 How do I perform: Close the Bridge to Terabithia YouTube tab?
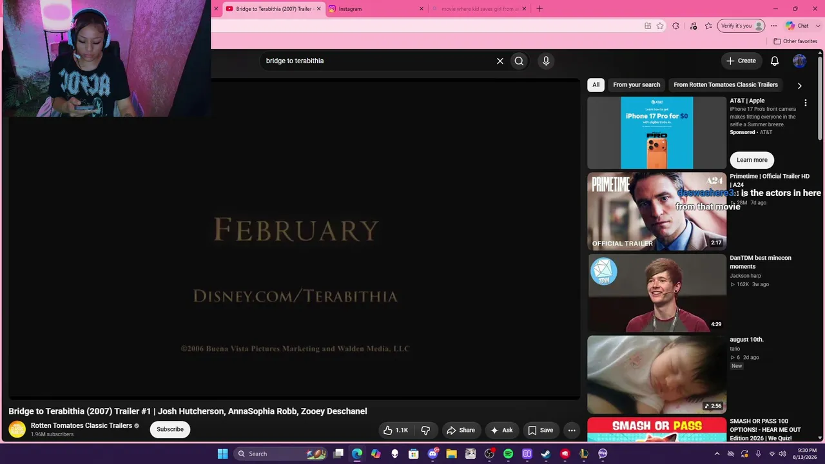318,9
